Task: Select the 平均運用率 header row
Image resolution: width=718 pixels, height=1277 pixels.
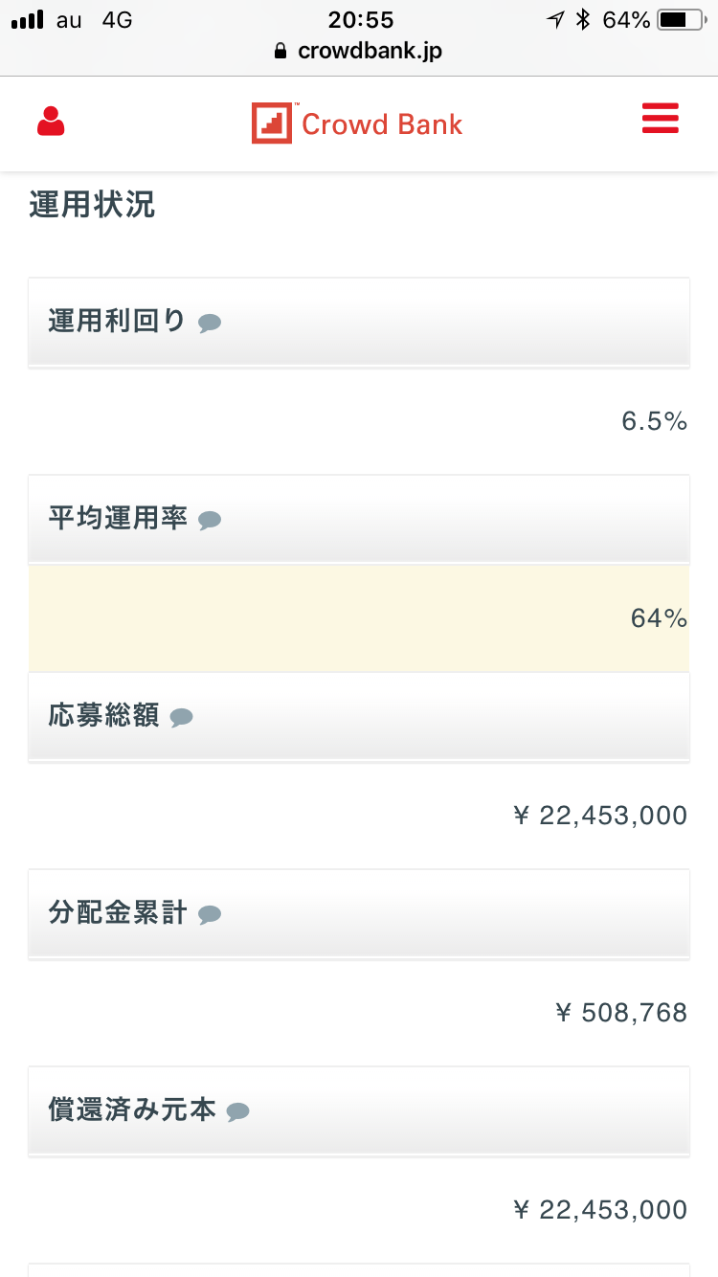Action: click(x=359, y=519)
